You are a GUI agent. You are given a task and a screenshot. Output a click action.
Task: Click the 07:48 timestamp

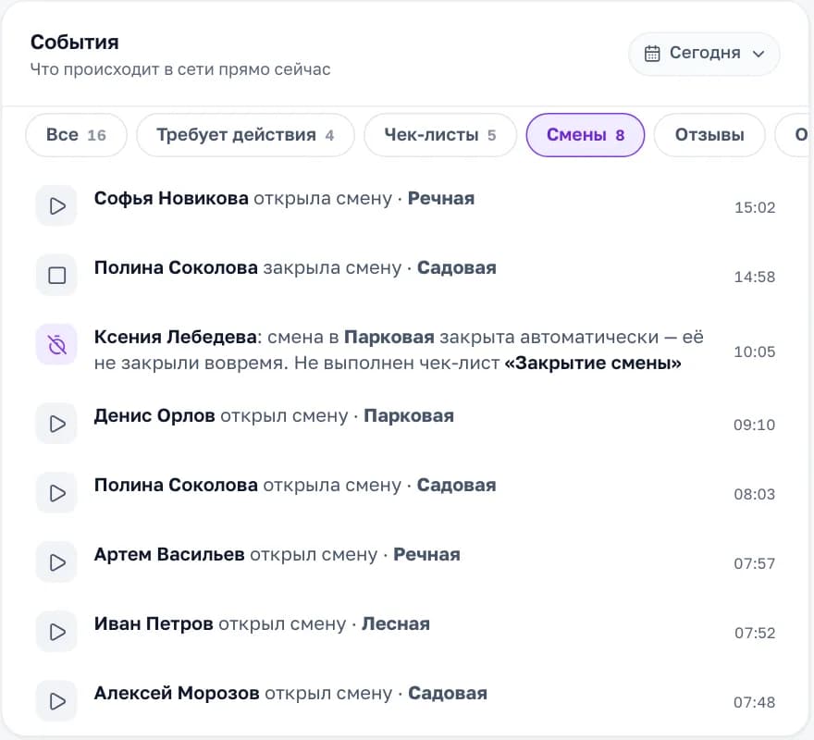[x=755, y=703]
